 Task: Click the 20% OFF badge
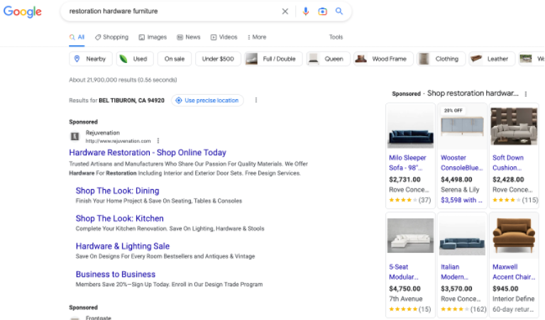453,110
